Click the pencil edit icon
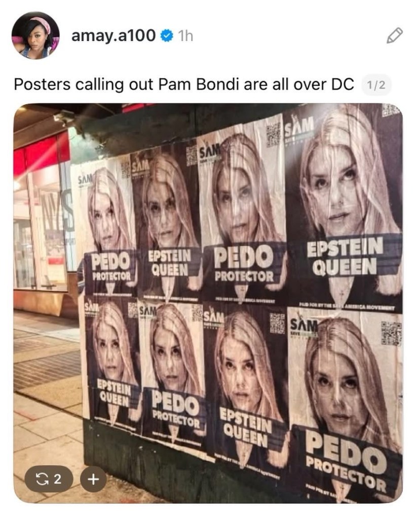Image resolution: width=417 pixels, height=518 pixels. click(395, 35)
